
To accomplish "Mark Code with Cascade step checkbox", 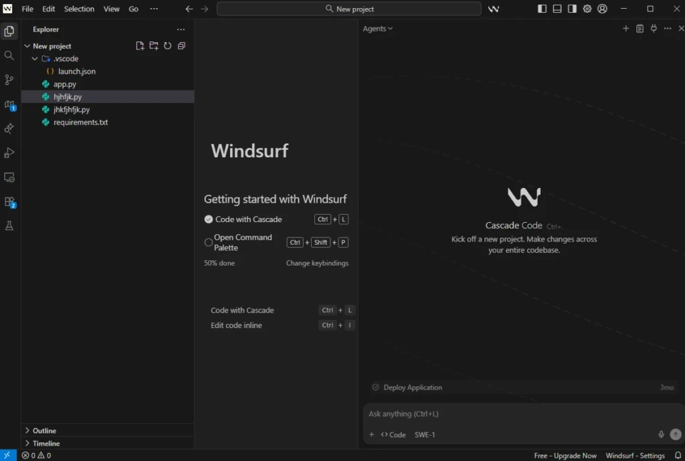I will (209, 219).
